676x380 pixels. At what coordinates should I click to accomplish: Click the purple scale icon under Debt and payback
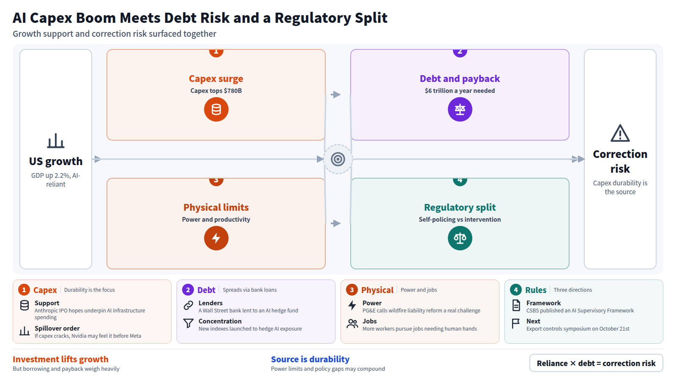pyautogui.click(x=460, y=109)
